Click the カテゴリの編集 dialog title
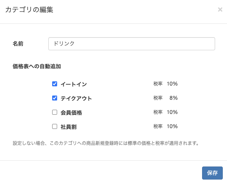 (x=29, y=10)
